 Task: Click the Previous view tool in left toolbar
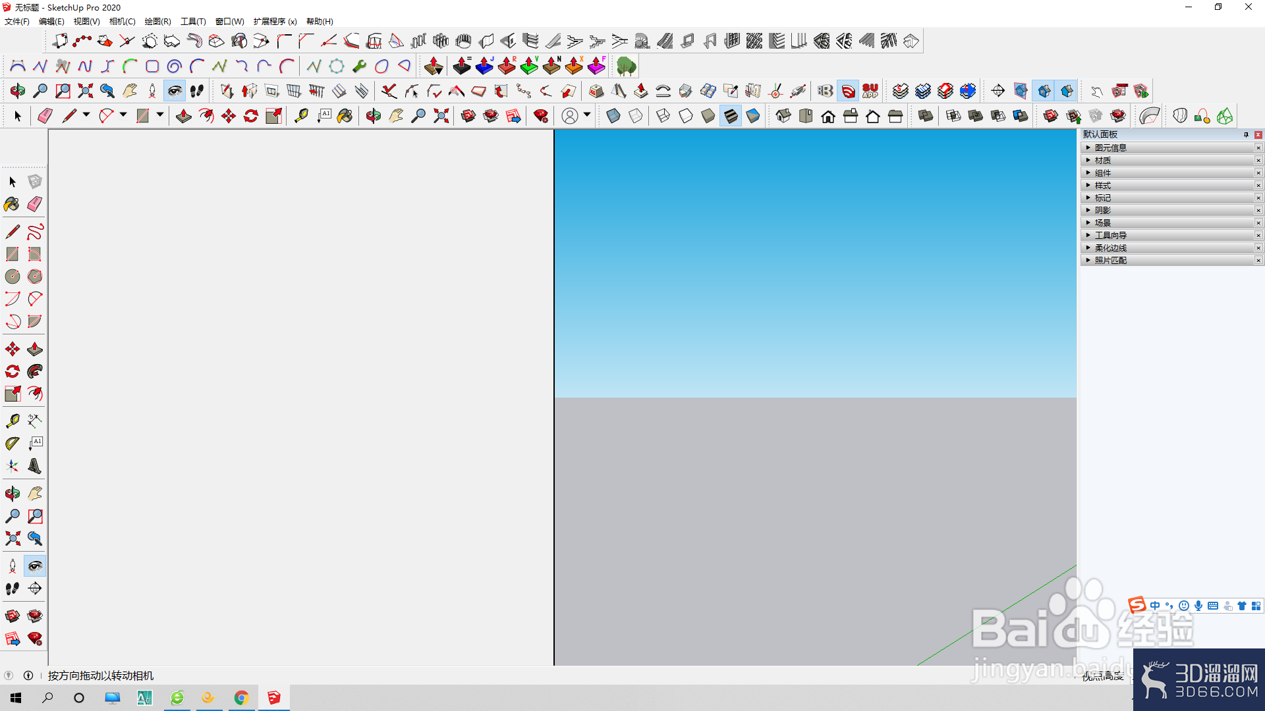click(35, 539)
